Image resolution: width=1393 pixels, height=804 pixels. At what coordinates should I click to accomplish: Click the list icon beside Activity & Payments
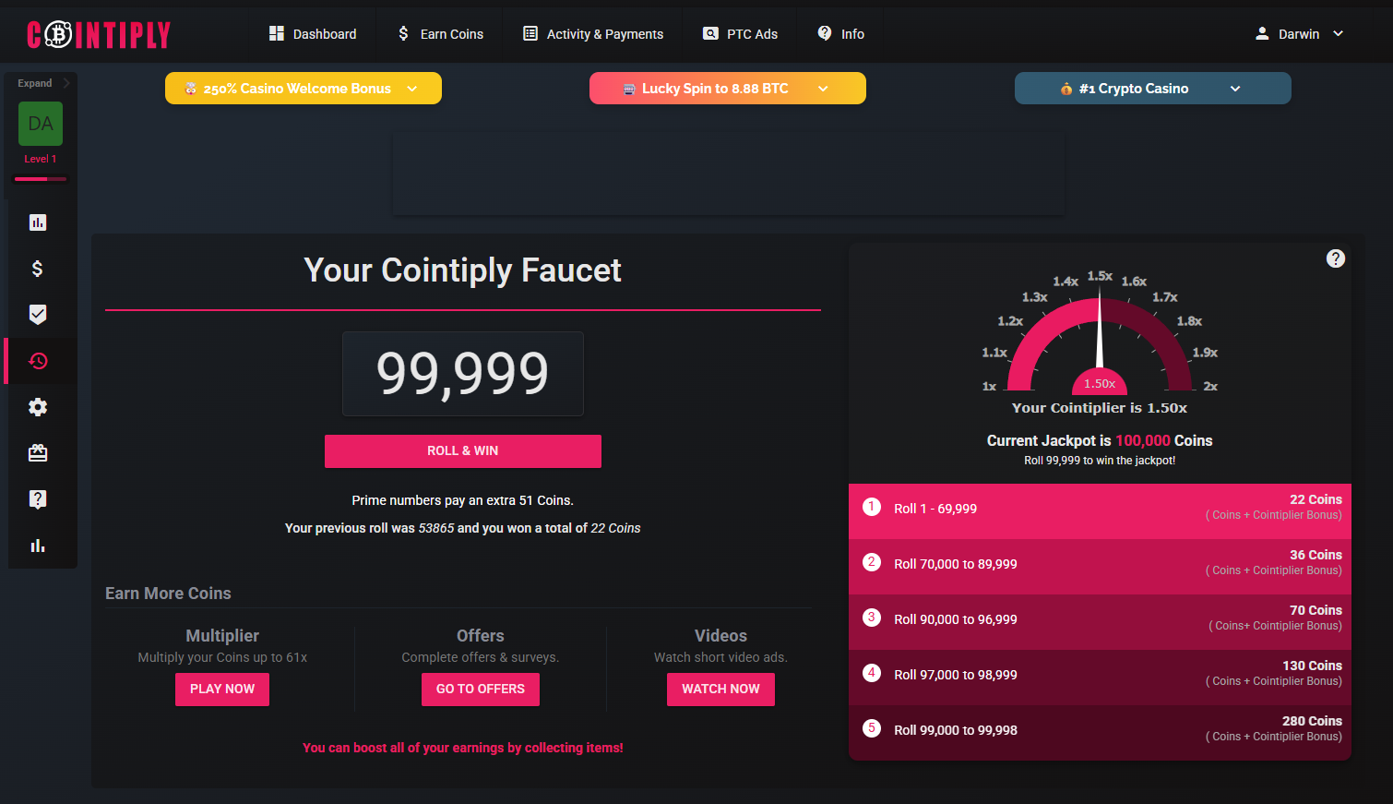[530, 33]
